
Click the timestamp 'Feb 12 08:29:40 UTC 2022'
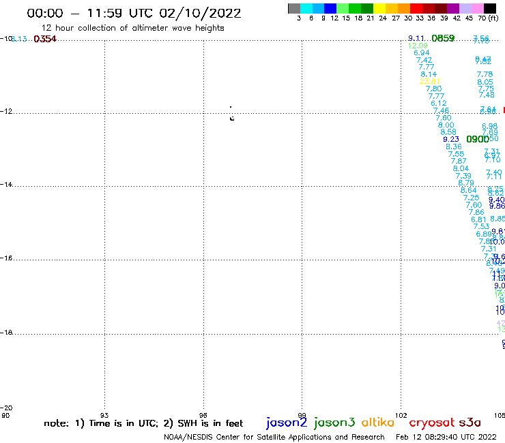click(x=446, y=437)
